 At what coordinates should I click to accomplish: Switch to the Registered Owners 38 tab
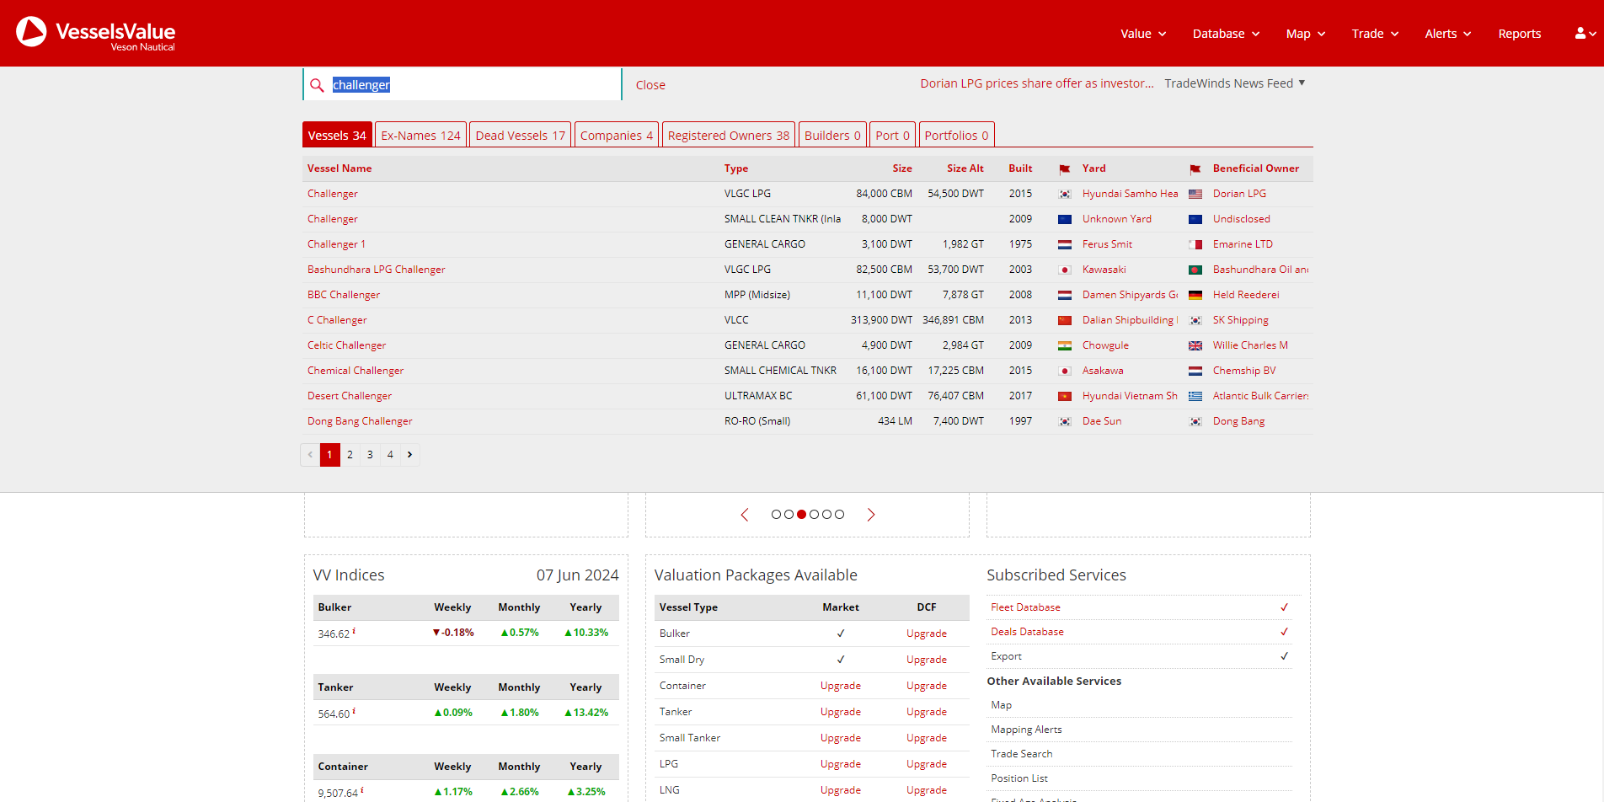click(x=729, y=135)
